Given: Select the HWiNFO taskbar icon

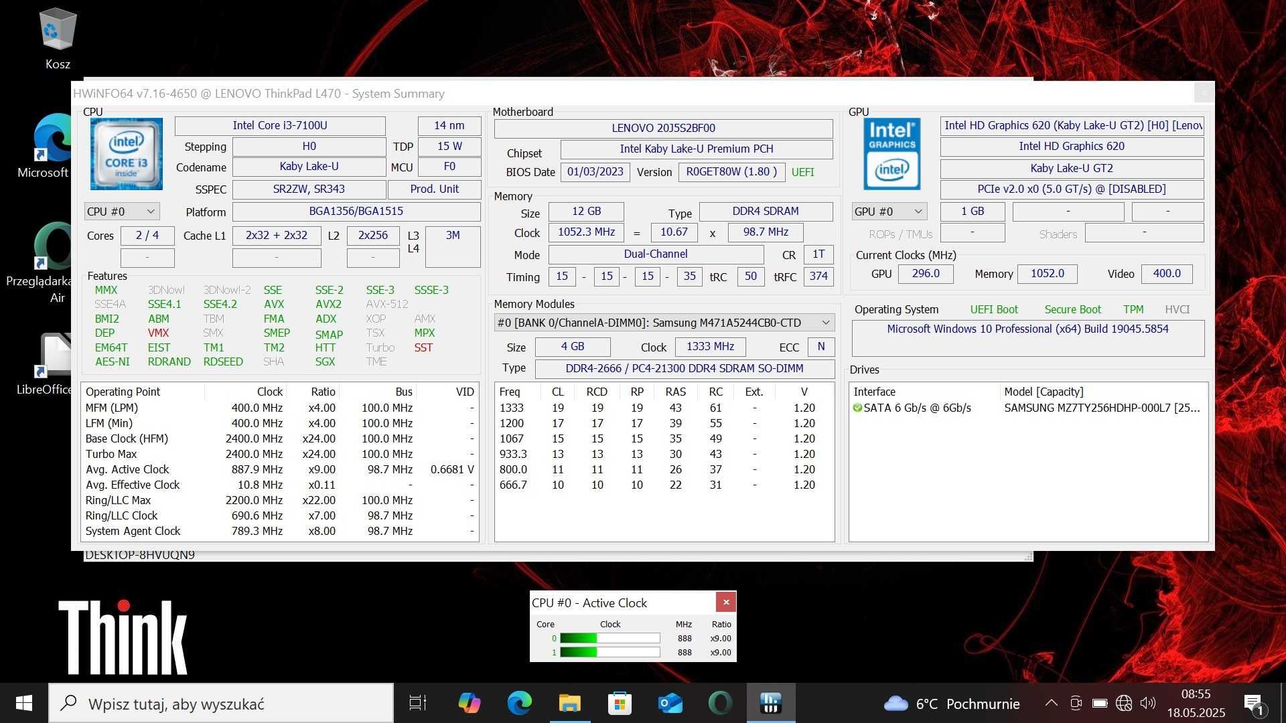Looking at the screenshot, I should coord(771,703).
